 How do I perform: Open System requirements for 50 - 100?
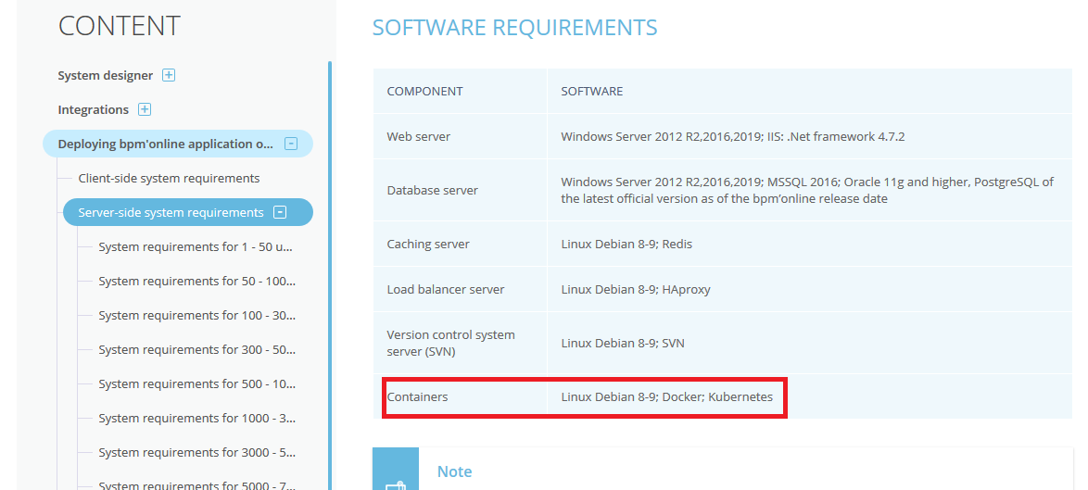click(196, 281)
